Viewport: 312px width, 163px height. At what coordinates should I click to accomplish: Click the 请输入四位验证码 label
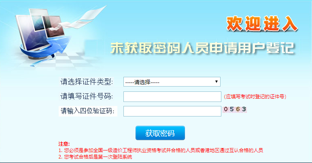pos(87,111)
